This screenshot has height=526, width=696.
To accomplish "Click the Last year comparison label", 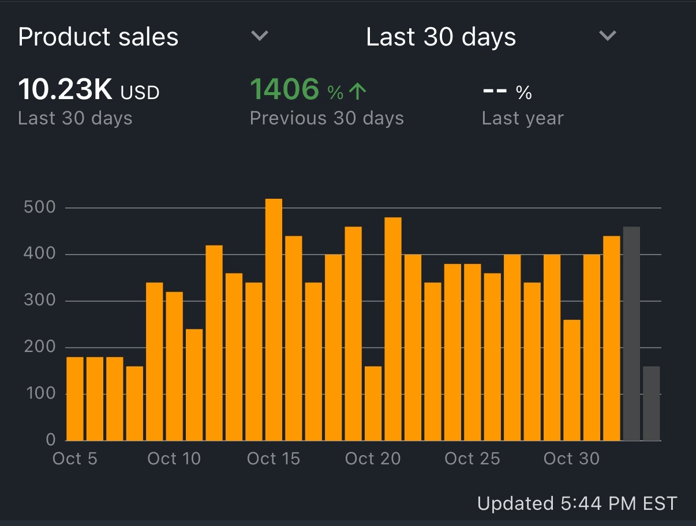I will pyautogui.click(x=522, y=118).
